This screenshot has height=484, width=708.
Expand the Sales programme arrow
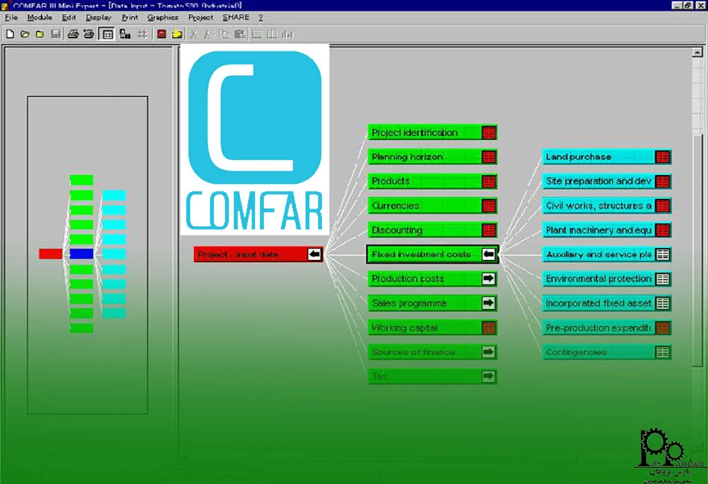pyautogui.click(x=488, y=303)
